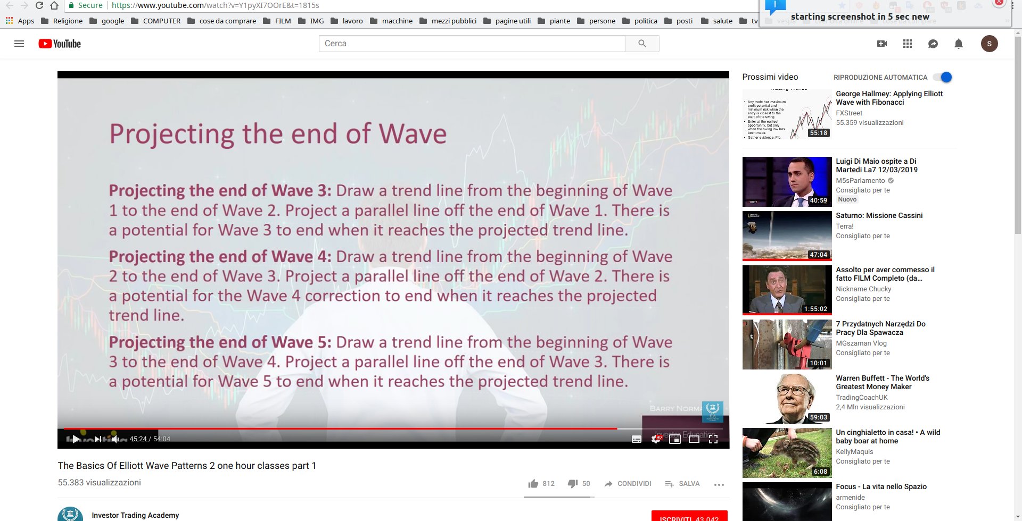Open Apps bookmarks shortcut
The image size is (1022, 521).
[20, 21]
